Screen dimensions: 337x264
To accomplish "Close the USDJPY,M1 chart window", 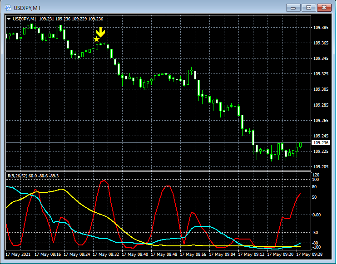I will pos(324,7).
